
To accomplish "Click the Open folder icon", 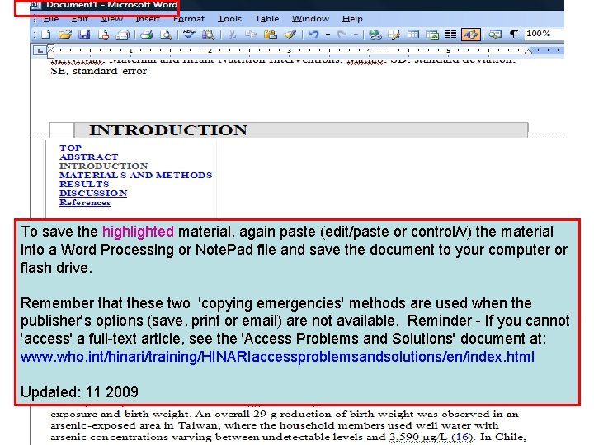I will point(65,35).
